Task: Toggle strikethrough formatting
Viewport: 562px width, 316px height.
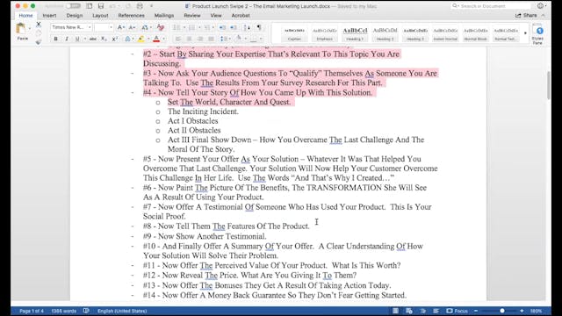Action: coord(92,39)
